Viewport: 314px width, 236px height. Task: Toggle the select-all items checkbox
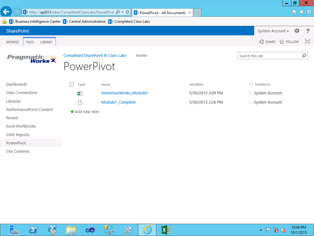click(x=72, y=84)
